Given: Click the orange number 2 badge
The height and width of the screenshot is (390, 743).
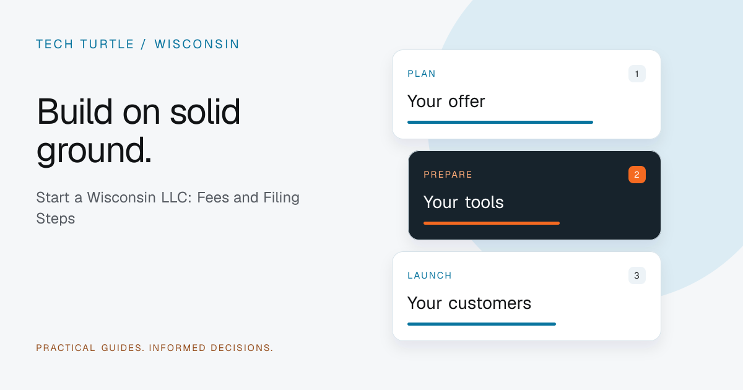Looking at the screenshot, I should point(637,175).
